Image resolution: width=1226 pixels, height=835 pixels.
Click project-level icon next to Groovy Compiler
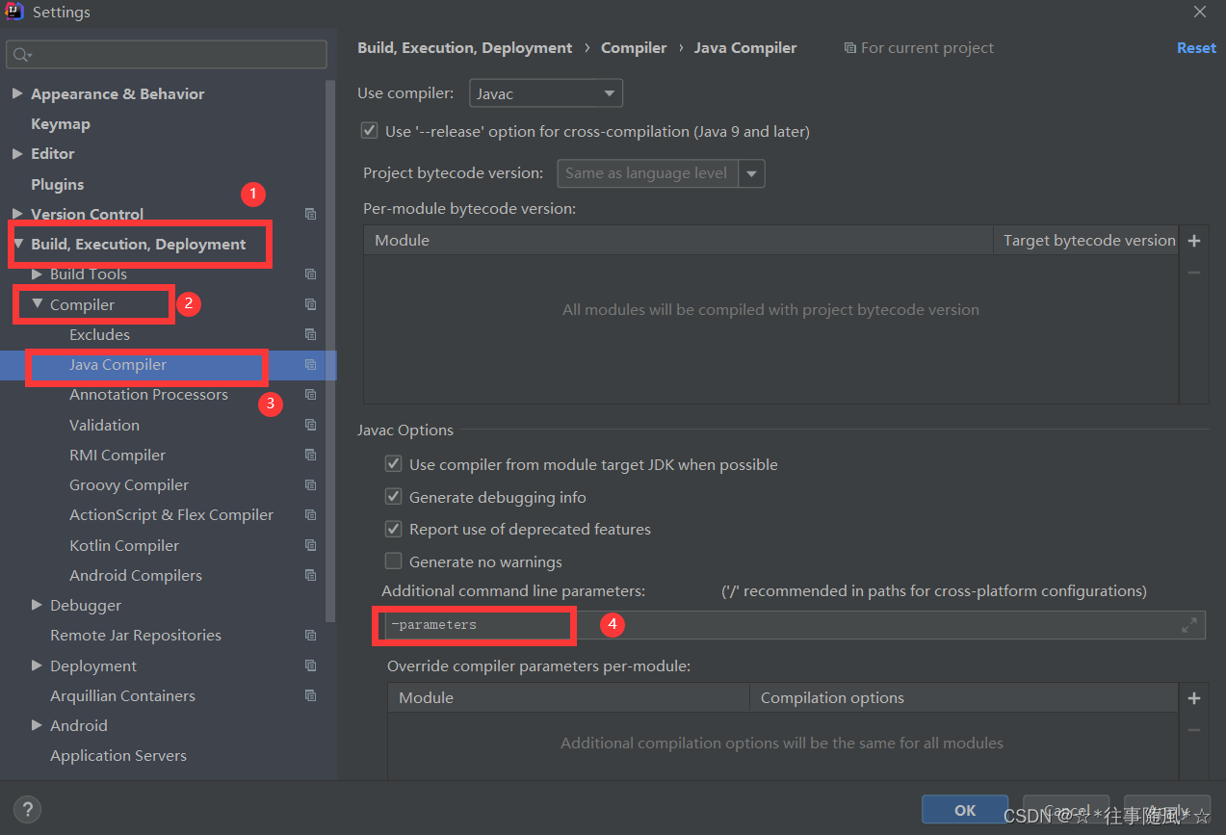pyautogui.click(x=310, y=485)
